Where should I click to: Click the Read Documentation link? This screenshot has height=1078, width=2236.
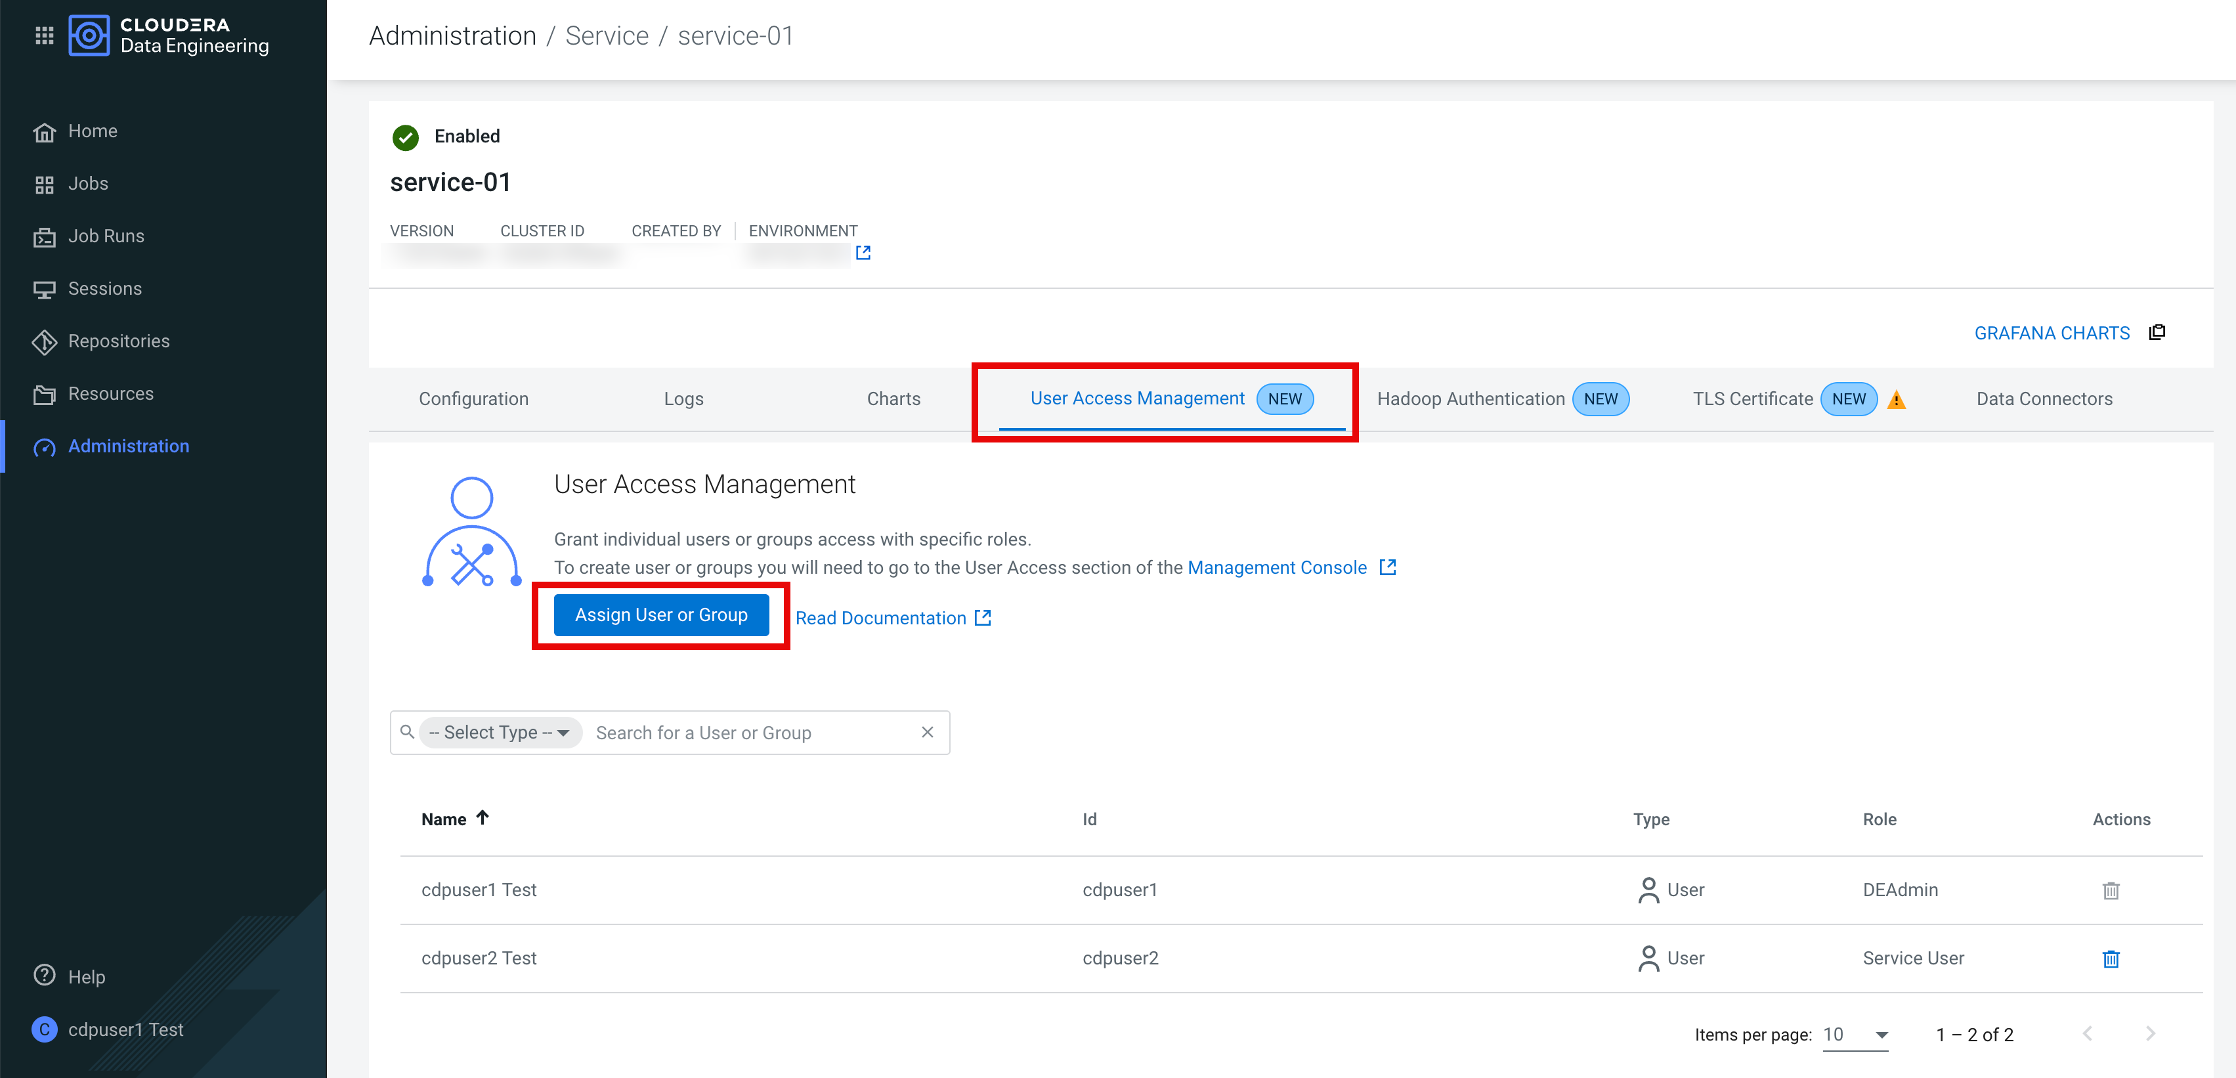click(880, 618)
